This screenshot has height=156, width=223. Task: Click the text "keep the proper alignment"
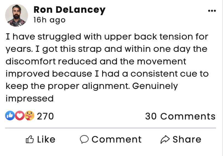[x=67, y=86]
